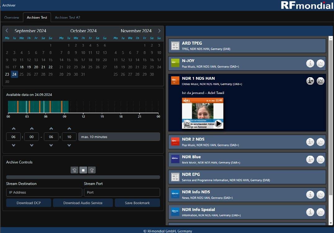This screenshot has height=233, width=334.
Task: Play the NDR 1 slideshow preview
Action: pos(218,123)
